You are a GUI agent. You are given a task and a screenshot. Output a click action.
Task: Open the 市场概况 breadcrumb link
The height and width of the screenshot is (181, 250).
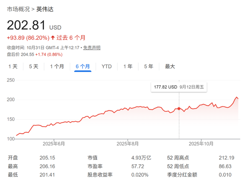coord(18,9)
